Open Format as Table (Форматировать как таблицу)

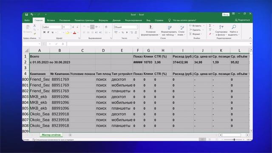[169, 31]
